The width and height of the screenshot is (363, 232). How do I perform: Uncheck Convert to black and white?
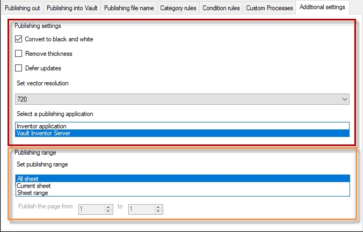click(19, 39)
